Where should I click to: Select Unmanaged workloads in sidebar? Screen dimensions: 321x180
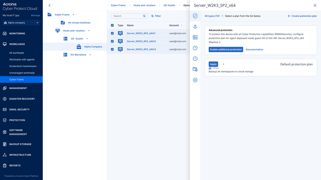click(22, 73)
